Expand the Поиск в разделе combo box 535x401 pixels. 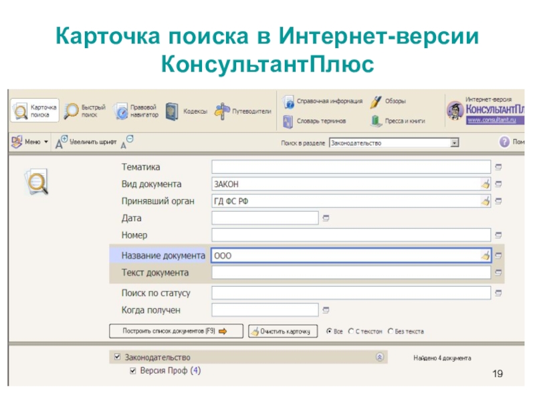click(x=455, y=143)
